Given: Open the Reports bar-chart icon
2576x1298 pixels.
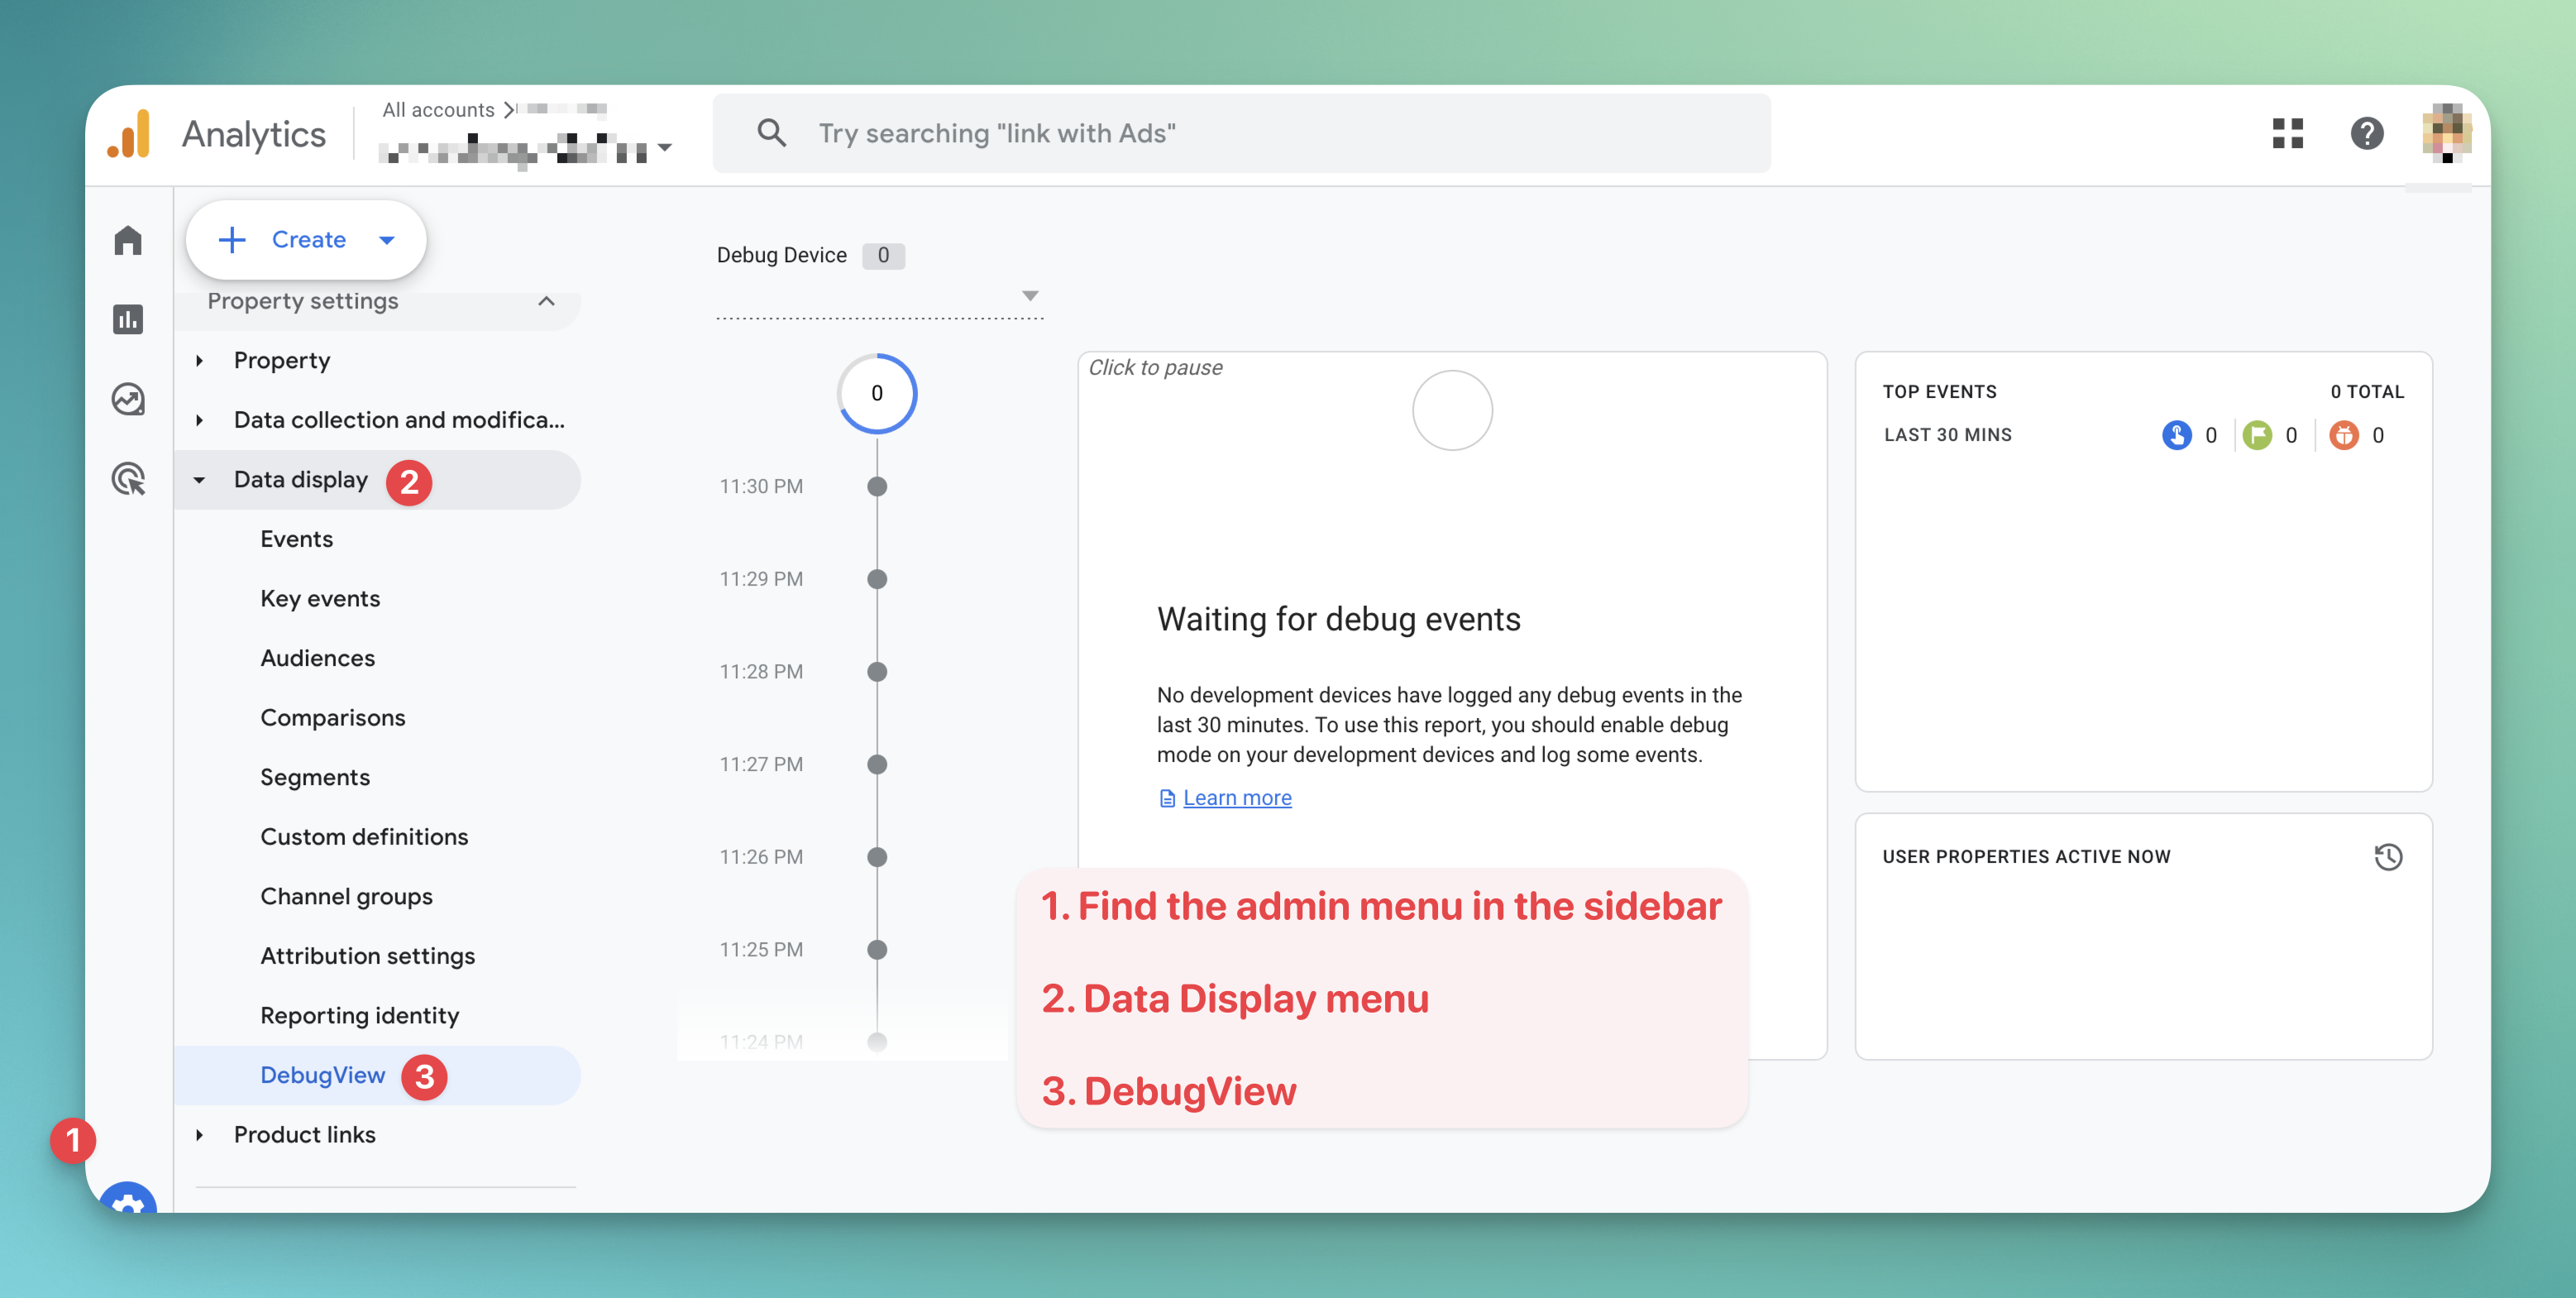Looking at the screenshot, I should click(128, 320).
